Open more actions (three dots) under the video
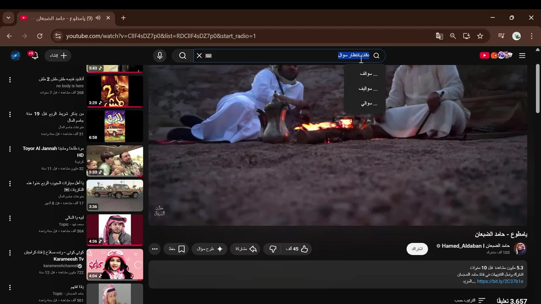This screenshot has height=304, width=541. tap(155, 249)
